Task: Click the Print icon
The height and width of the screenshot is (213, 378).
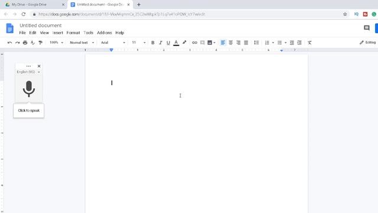Action: point(25,43)
